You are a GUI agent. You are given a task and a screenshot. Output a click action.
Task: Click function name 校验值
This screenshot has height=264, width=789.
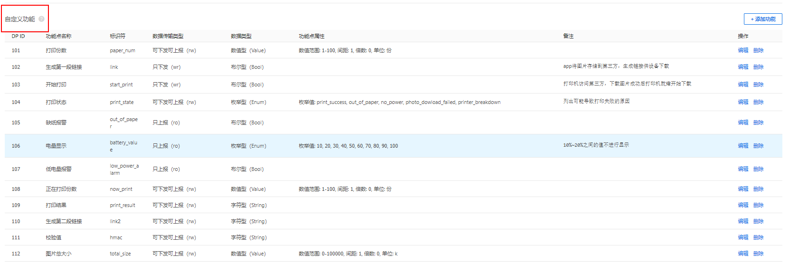point(53,237)
